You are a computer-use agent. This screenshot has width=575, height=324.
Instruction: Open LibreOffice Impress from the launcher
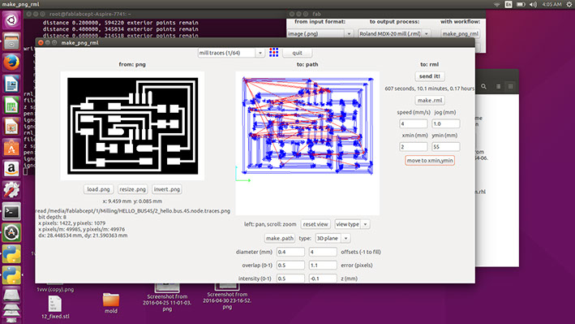click(x=11, y=127)
